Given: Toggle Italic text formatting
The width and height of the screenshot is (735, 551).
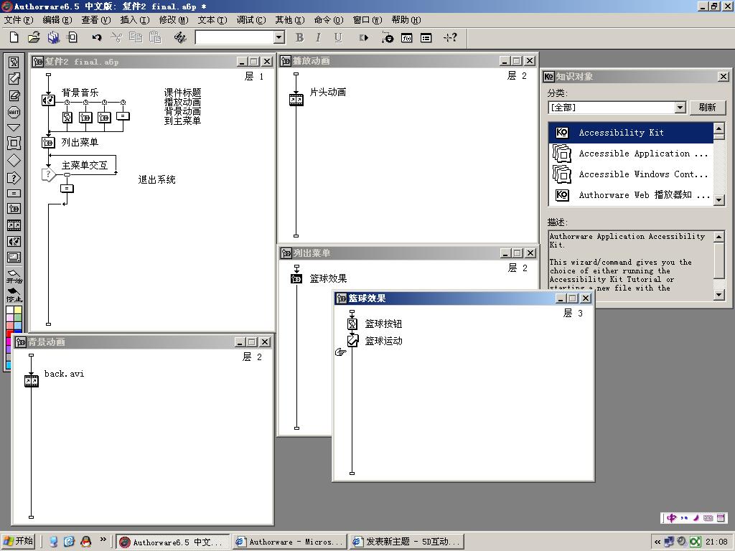Looking at the screenshot, I should (x=318, y=38).
